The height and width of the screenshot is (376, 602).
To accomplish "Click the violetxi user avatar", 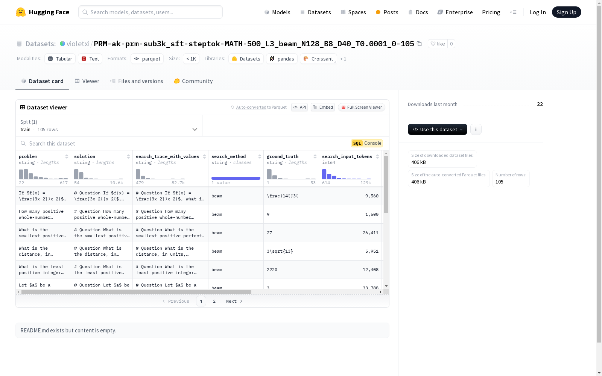I will pos(62,44).
